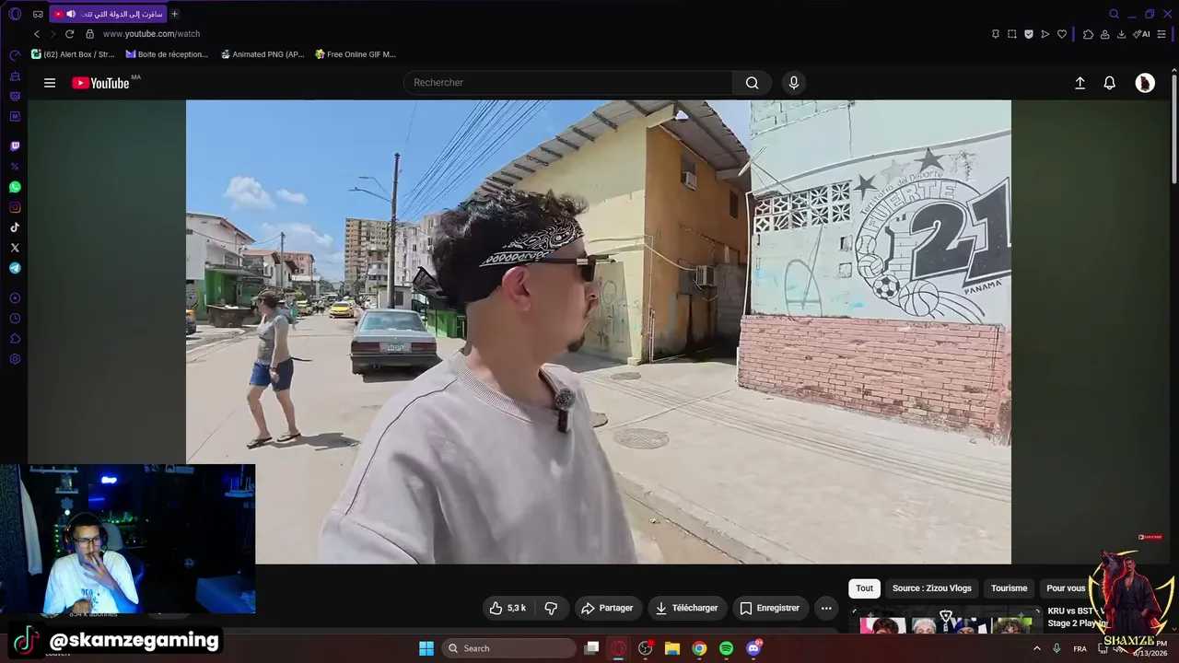Click the Télécharger download button

[x=687, y=608]
